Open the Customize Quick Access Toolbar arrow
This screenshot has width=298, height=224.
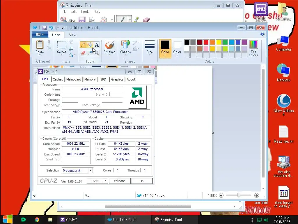coord(63,28)
